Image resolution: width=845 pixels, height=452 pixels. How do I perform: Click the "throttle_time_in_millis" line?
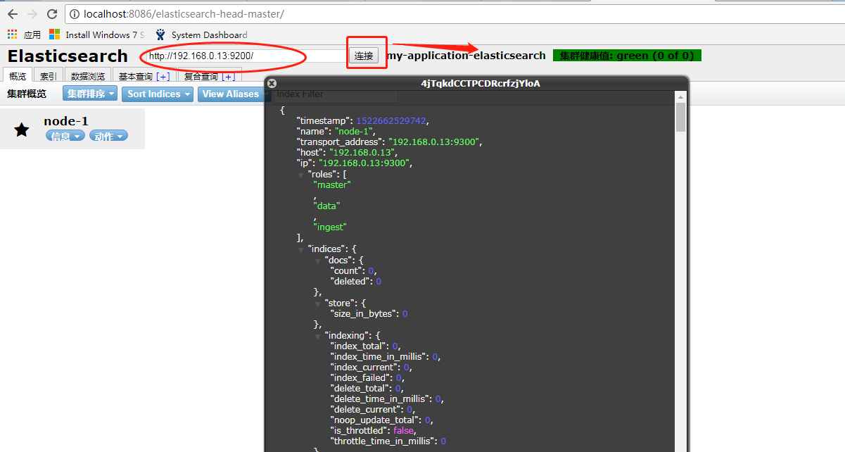[388, 441]
